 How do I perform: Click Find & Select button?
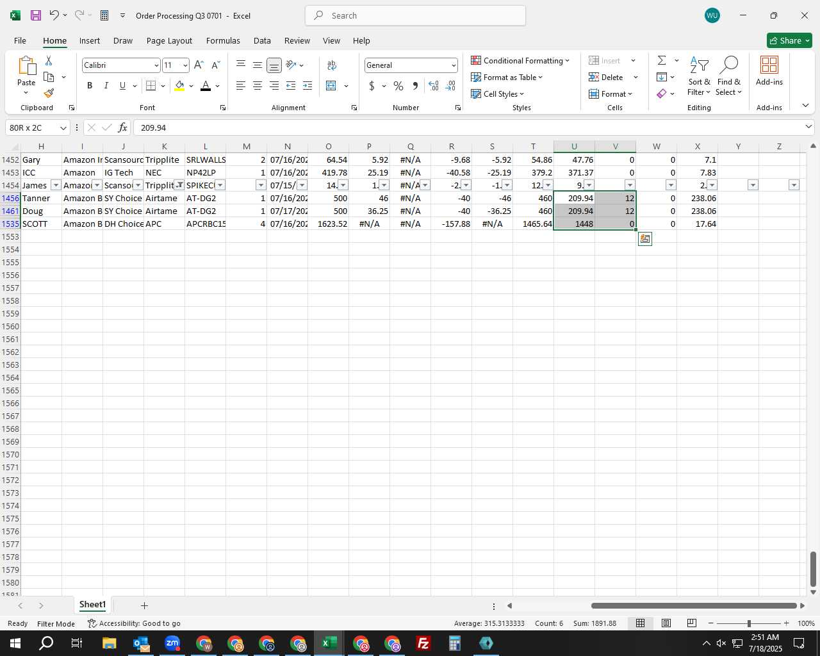[x=729, y=76]
